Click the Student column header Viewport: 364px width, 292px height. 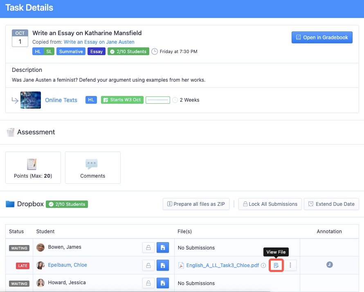[x=45, y=232]
